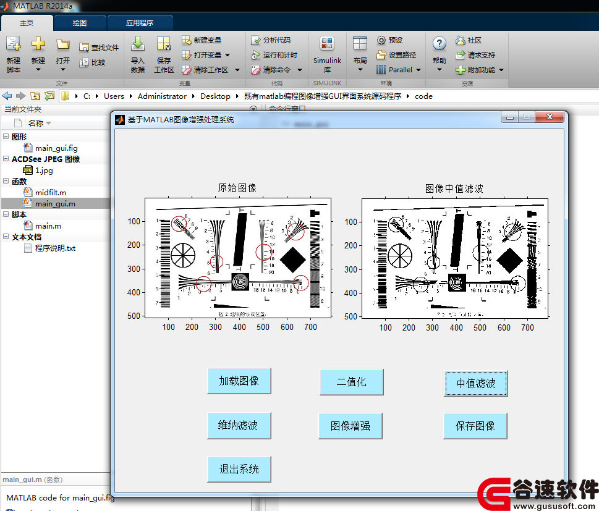The height and width of the screenshot is (511, 599).
Task: Open dropdown arrow under New (新建)
Action: click(38, 69)
